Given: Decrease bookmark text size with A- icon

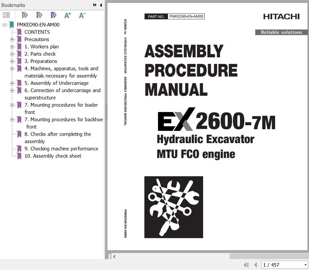Looking at the screenshot, I should 82,15.
